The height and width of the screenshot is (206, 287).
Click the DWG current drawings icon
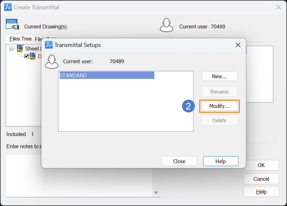(12, 24)
